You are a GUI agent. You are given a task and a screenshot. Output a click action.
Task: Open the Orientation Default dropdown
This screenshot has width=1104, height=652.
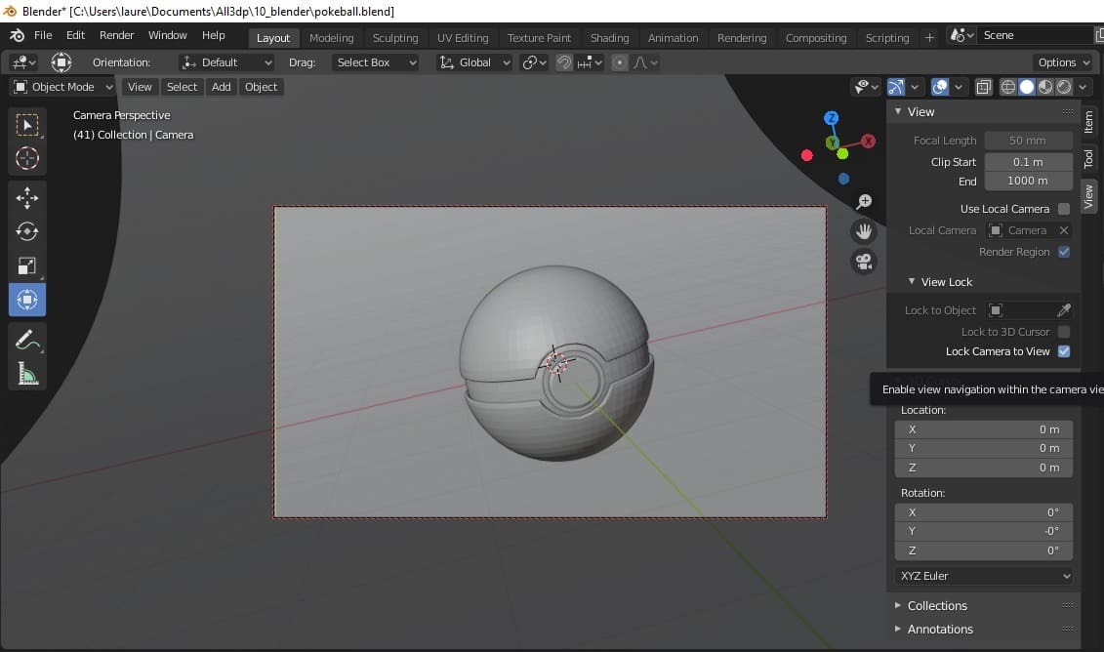click(x=226, y=62)
